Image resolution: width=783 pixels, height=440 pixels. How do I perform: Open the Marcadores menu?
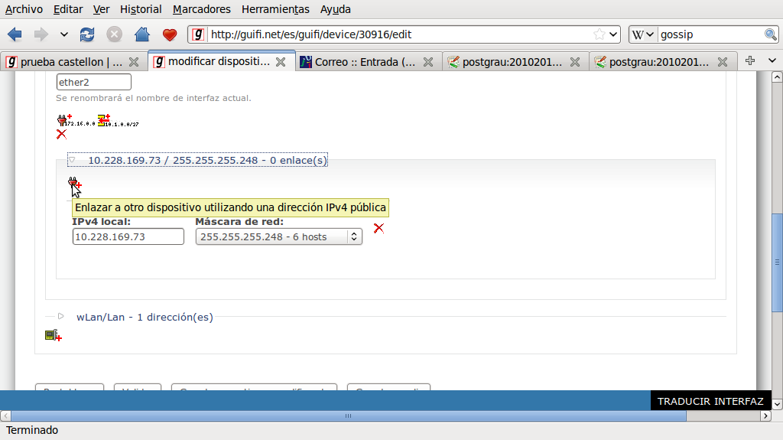point(201,9)
